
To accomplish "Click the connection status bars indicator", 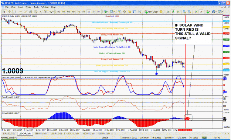I will tap(204, 138).
